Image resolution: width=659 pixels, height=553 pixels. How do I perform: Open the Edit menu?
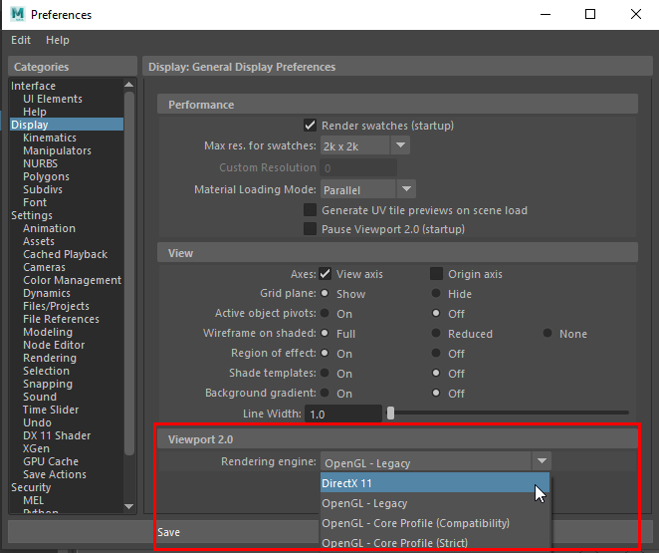pyautogui.click(x=21, y=40)
